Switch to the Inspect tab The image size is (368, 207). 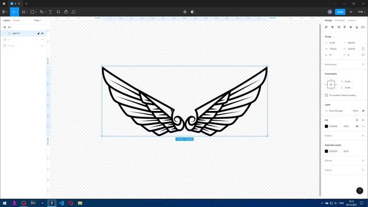pyautogui.click(x=351, y=21)
